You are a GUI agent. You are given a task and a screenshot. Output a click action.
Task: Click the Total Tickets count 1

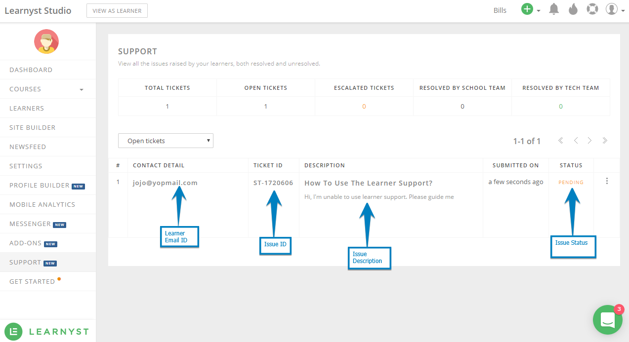click(168, 106)
